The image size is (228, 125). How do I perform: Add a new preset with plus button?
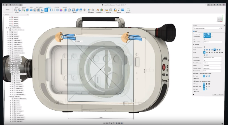tap(221, 28)
